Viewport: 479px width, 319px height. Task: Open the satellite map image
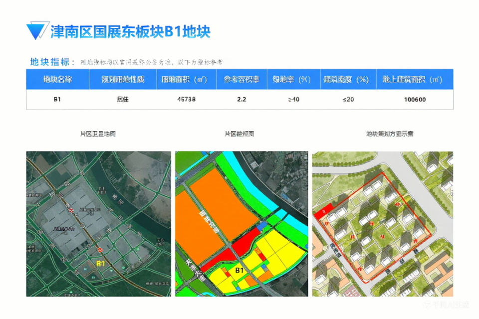click(x=99, y=224)
